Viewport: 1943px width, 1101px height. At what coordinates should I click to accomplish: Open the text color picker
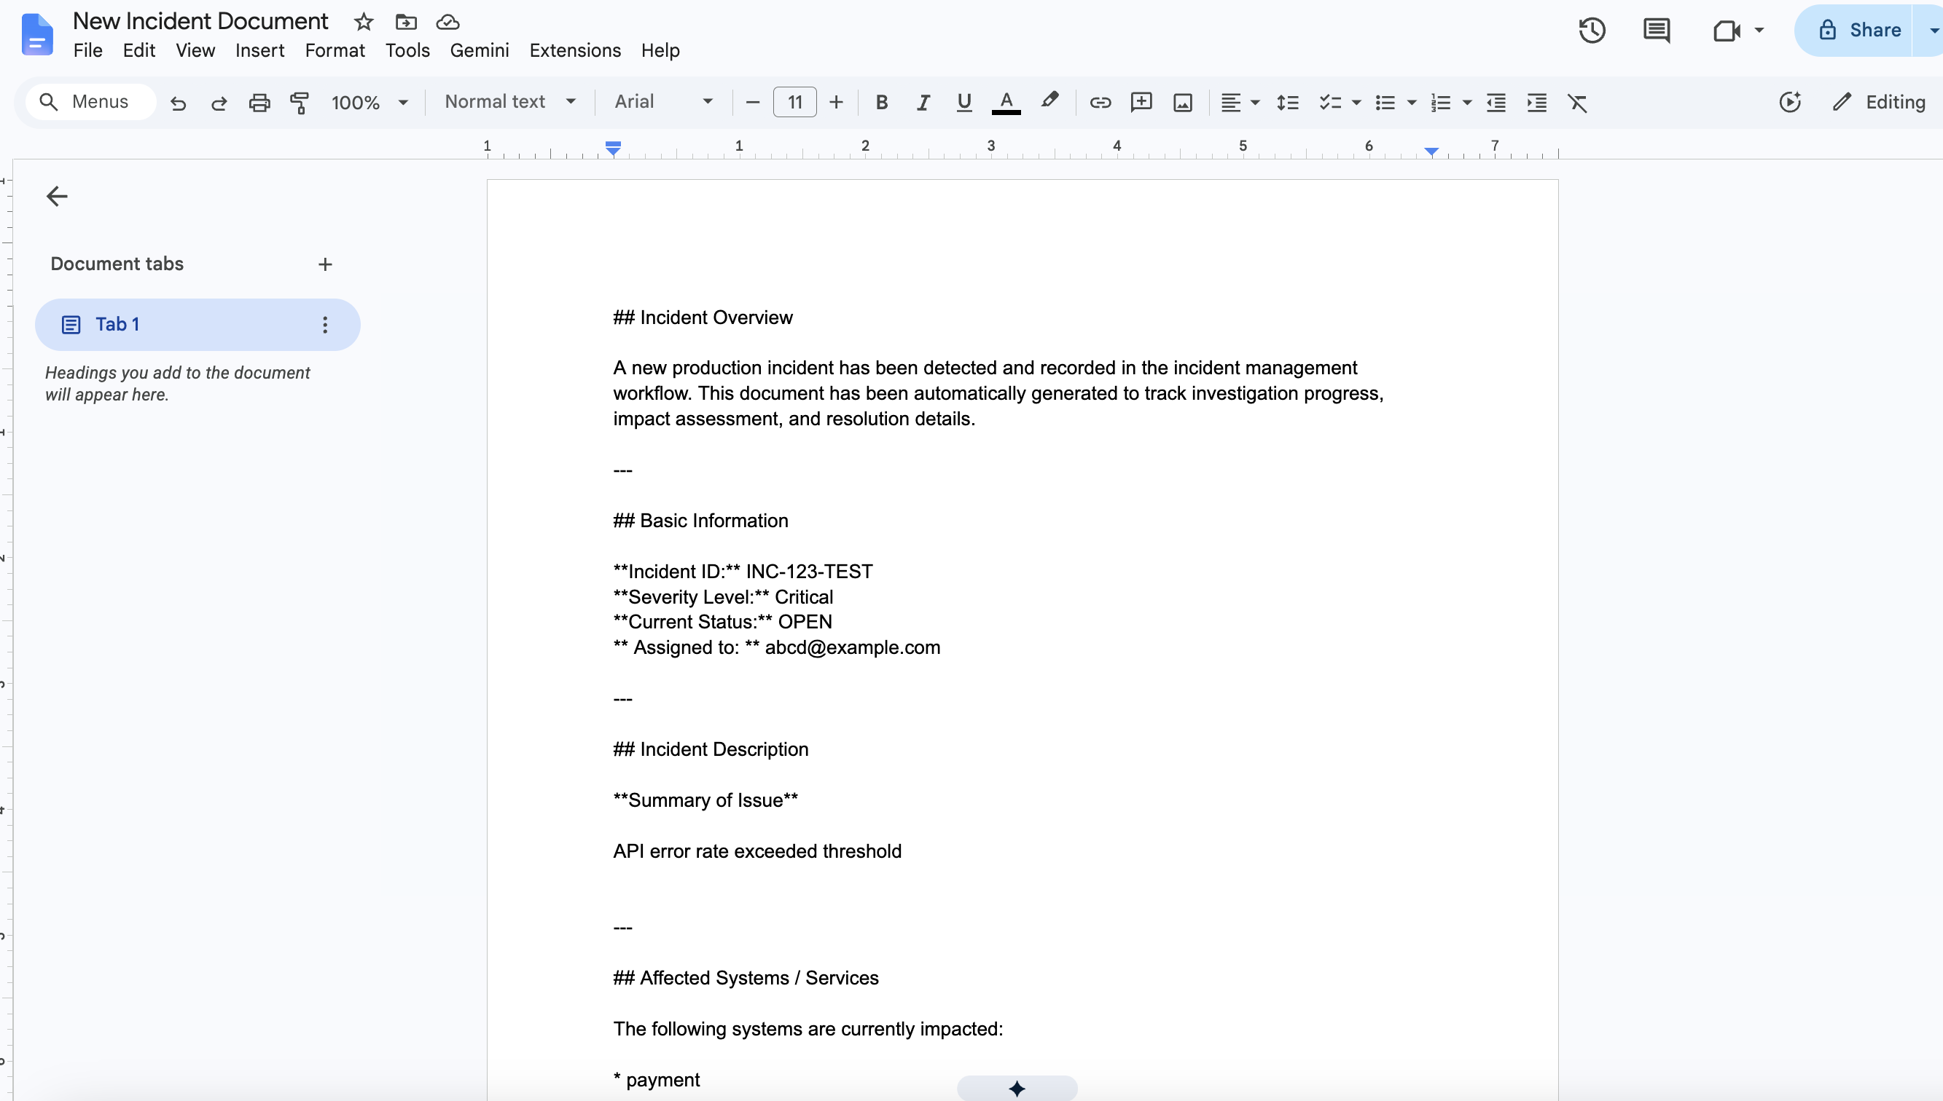pos(1006,102)
